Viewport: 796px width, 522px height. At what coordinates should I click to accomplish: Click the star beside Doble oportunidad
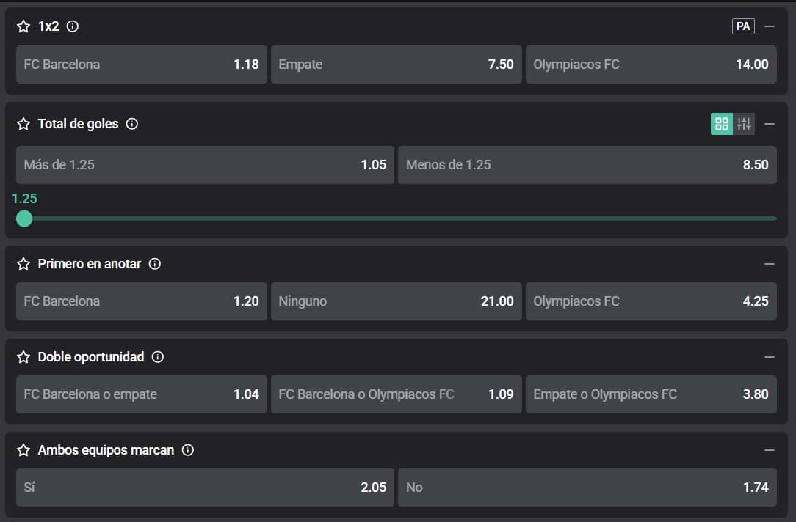coord(23,357)
